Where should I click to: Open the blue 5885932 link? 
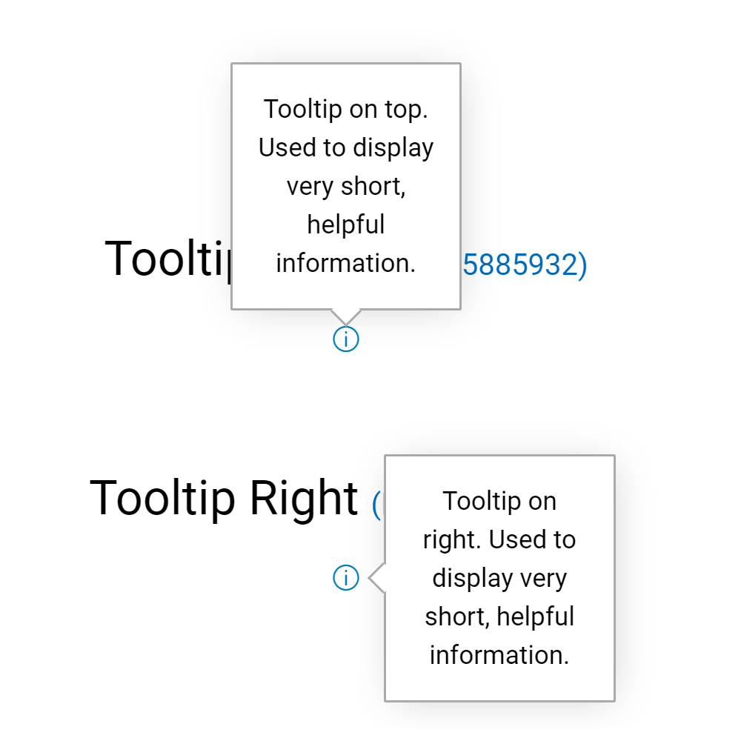[525, 265]
